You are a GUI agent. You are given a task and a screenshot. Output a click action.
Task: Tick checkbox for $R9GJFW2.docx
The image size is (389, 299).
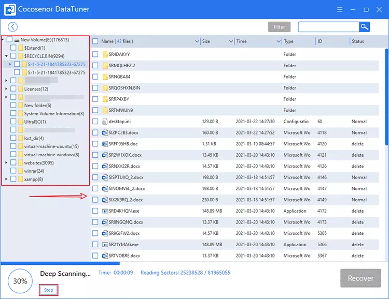pos(95,233)
